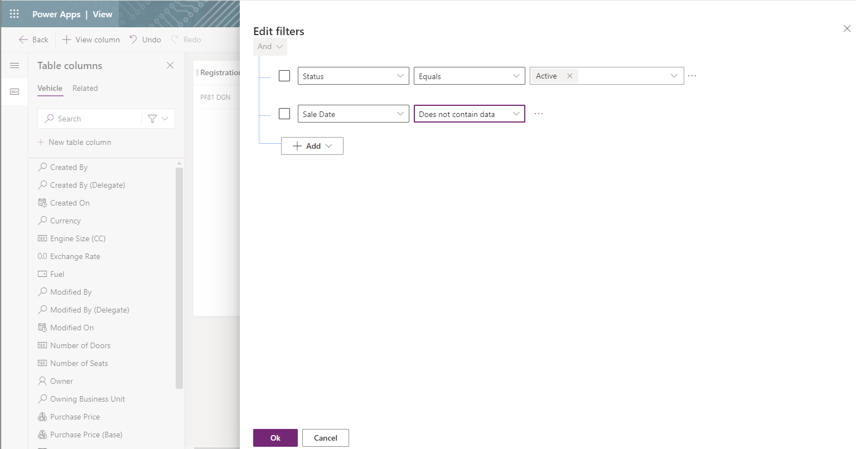Click the Ok button to apply filters

[x=275, y=437]
